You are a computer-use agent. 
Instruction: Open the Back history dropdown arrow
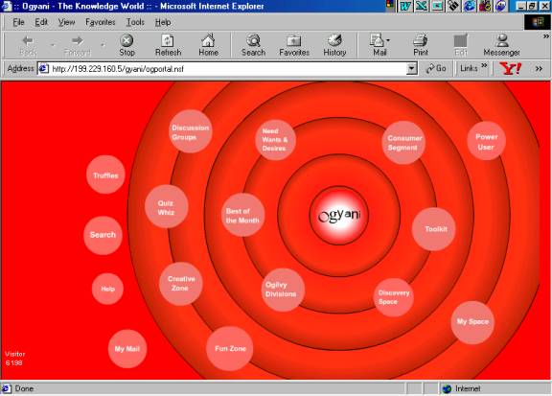53,45
